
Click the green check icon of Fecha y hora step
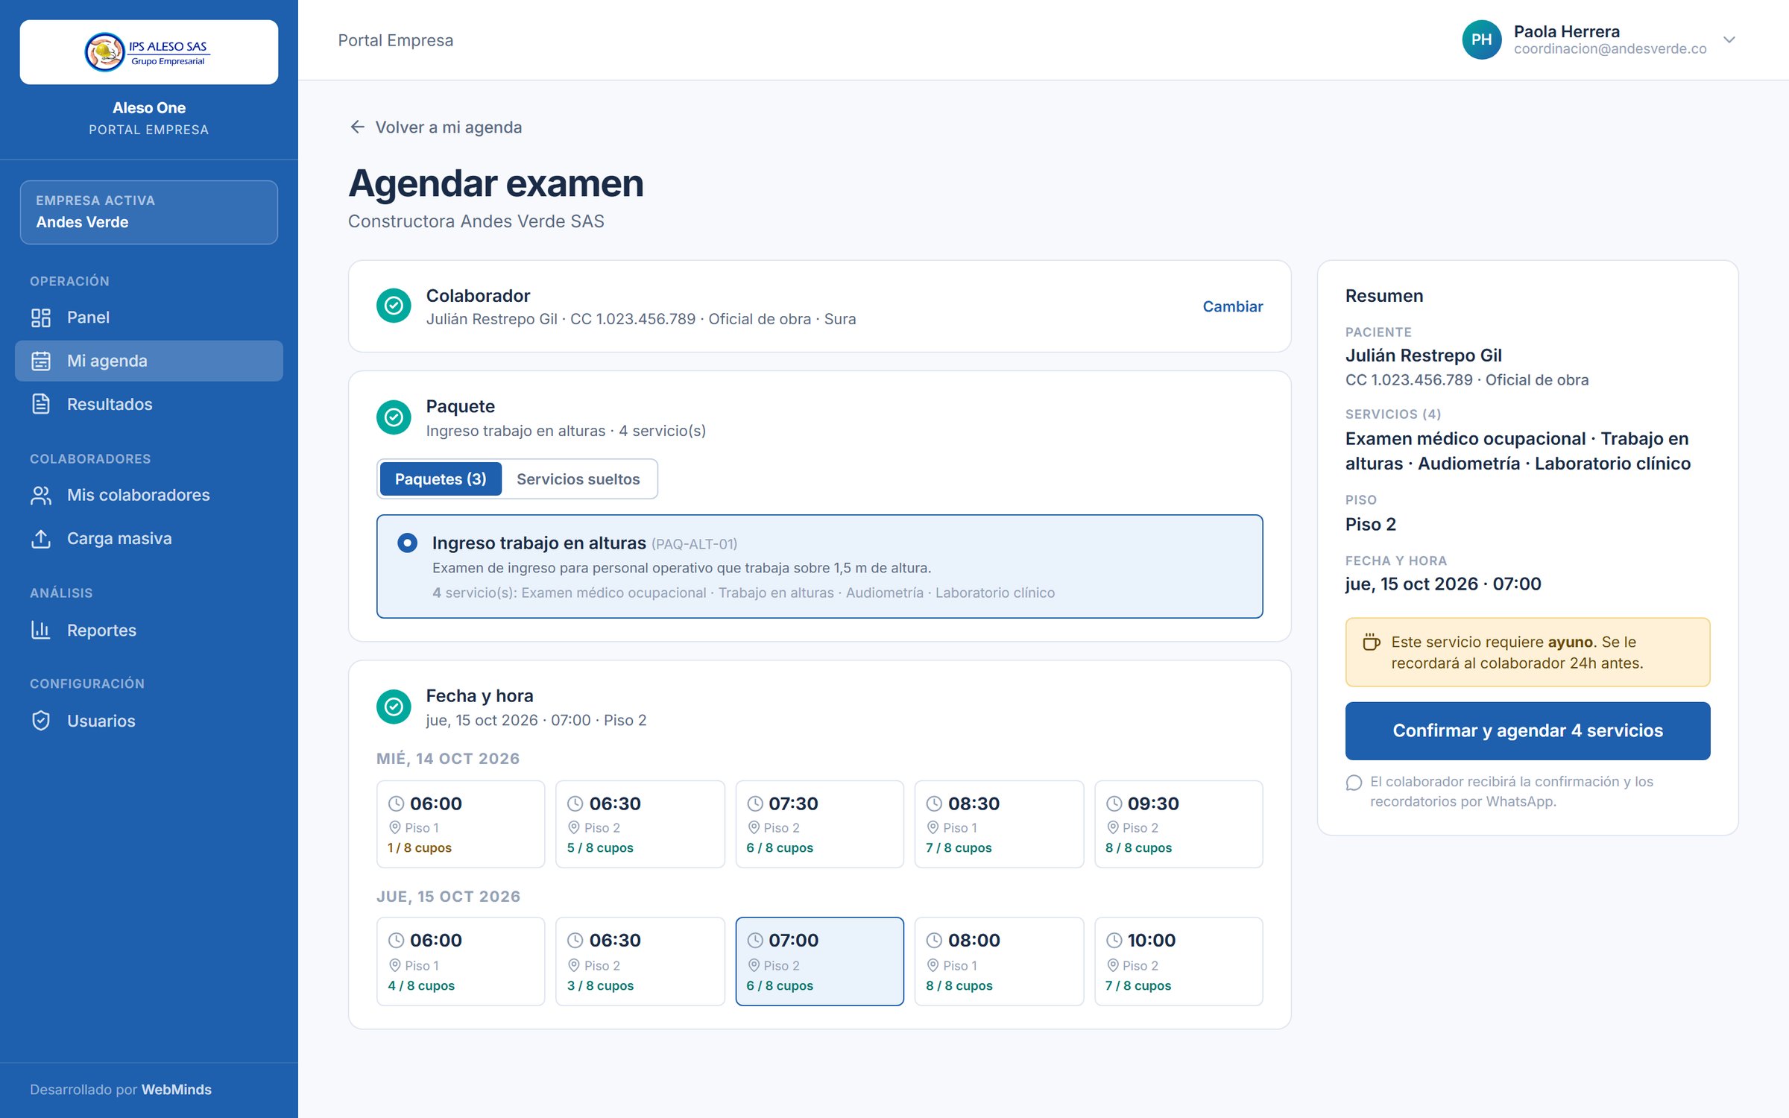pyautogui.click(x=394, y=707)
